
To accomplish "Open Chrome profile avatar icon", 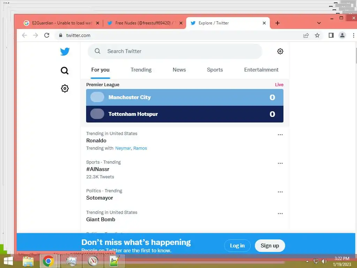I will (342, 35).
